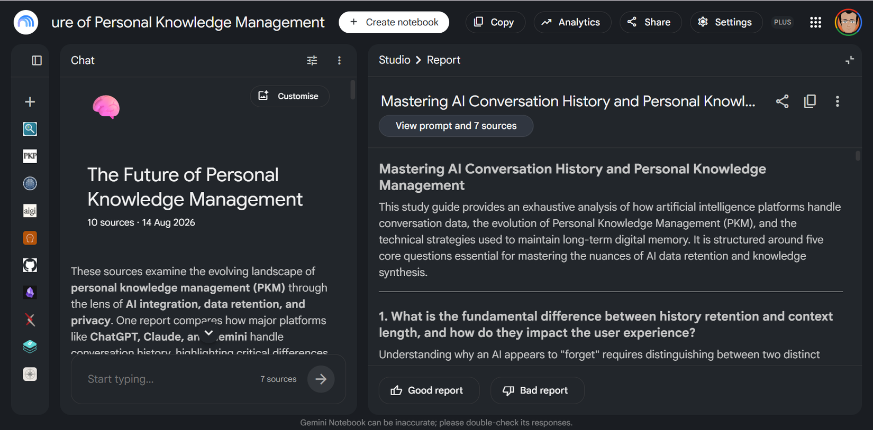Send the chat message with the arrow button

pos(321,379)
